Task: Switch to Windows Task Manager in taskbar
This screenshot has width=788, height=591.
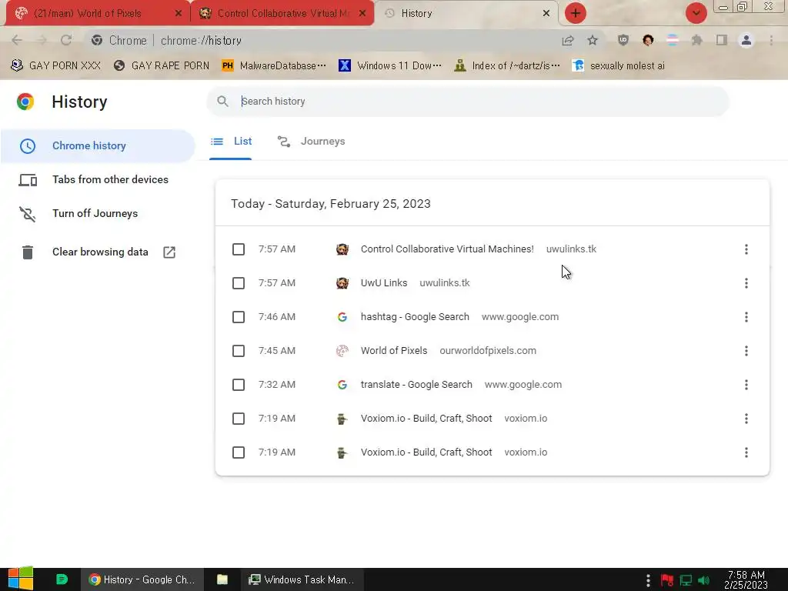Action: pos(302,579)
